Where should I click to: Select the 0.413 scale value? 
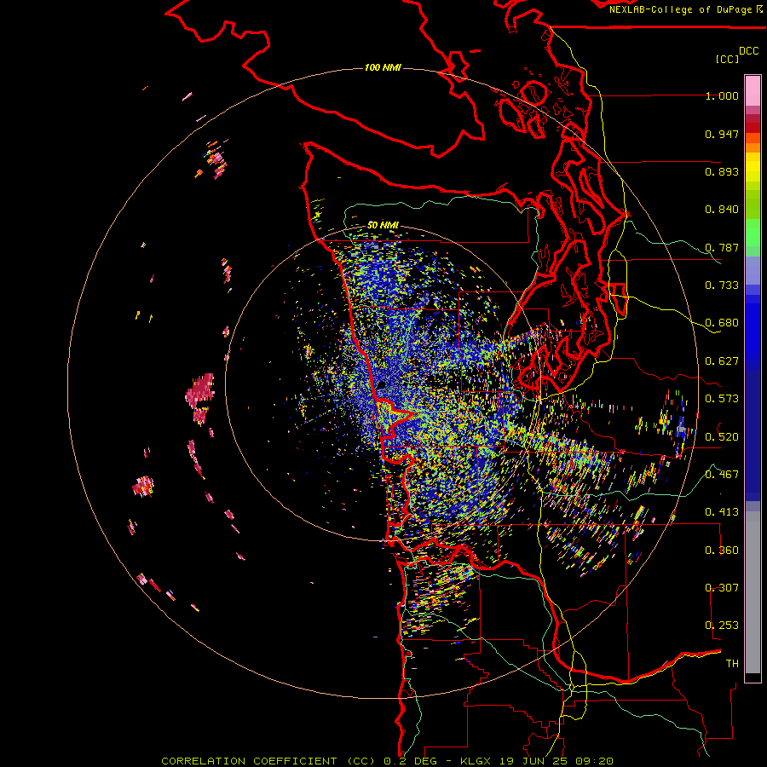pos(722,512)
